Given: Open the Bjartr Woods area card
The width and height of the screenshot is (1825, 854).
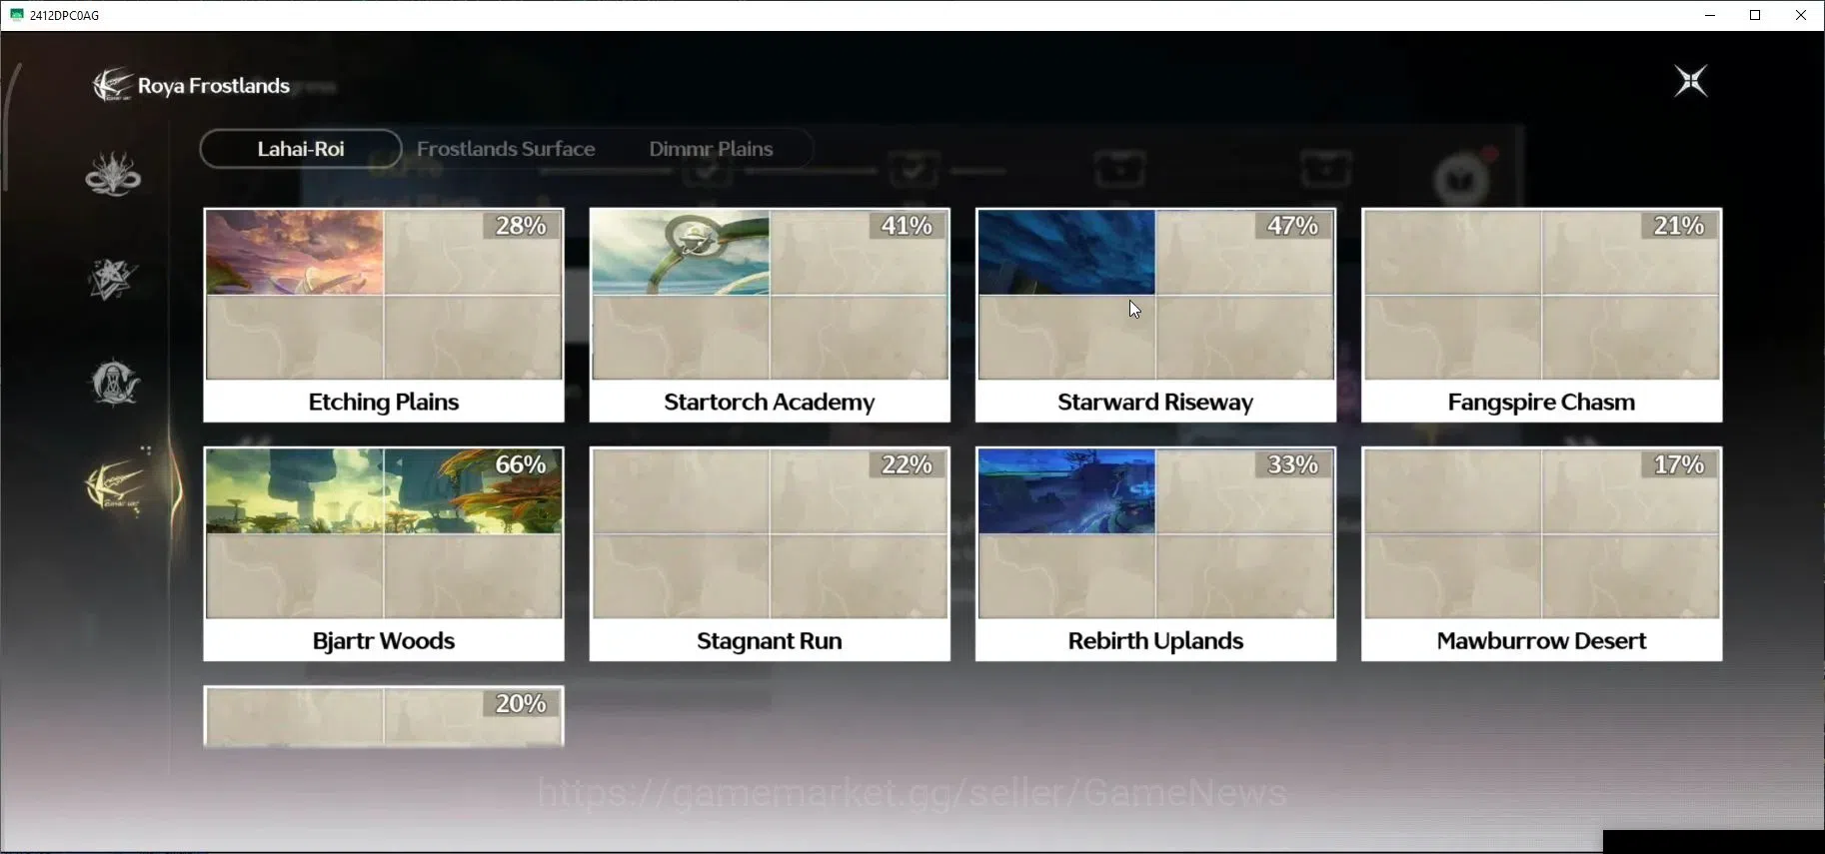Looking at the screenshot, I should pos(384,553).
